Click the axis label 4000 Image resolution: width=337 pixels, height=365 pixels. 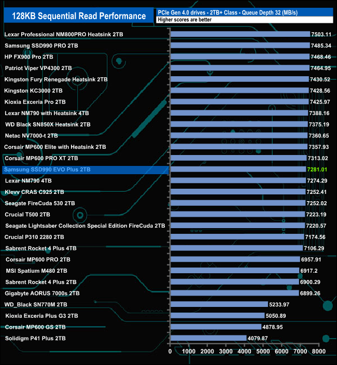click(x=244, y=352)
